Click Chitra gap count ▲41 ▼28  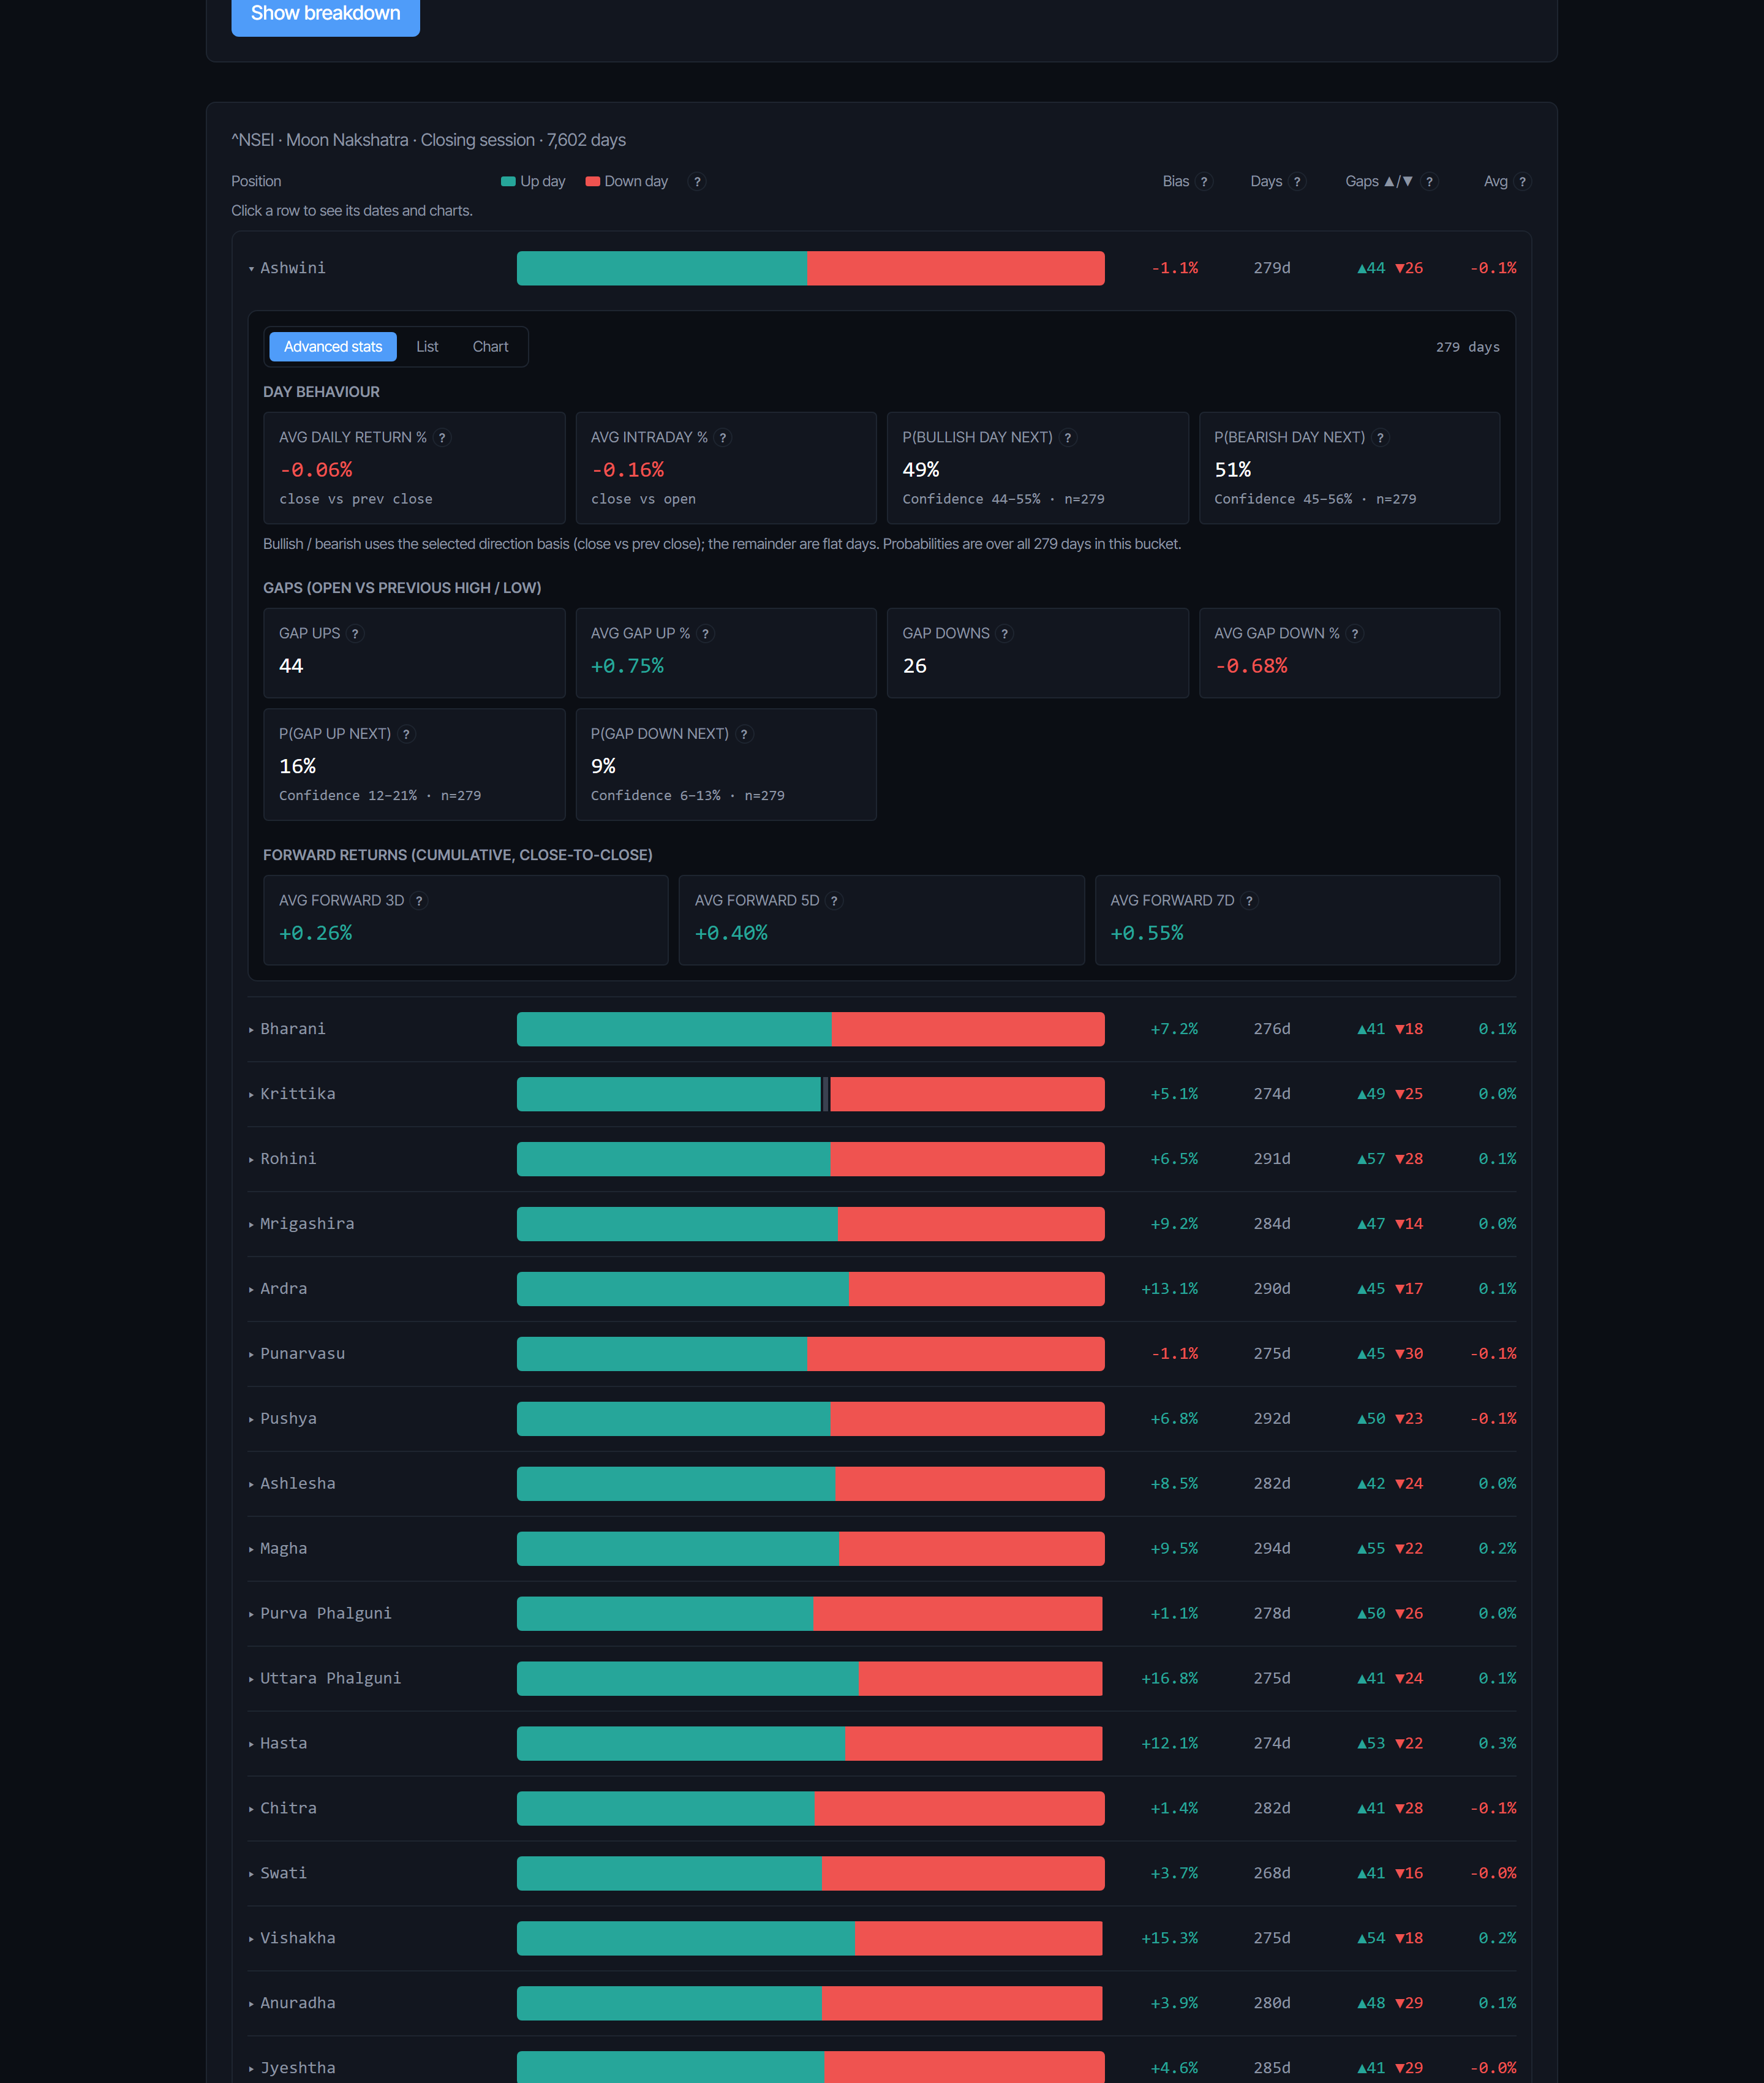(x=1390, y=1809)
